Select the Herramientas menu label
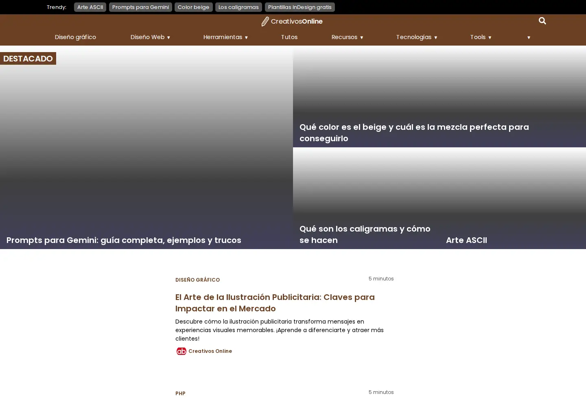 223,37
